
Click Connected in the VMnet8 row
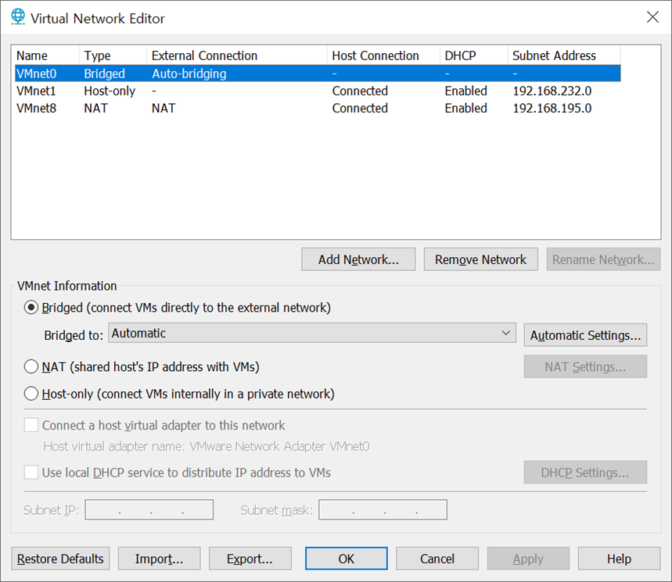click(360, 108)
